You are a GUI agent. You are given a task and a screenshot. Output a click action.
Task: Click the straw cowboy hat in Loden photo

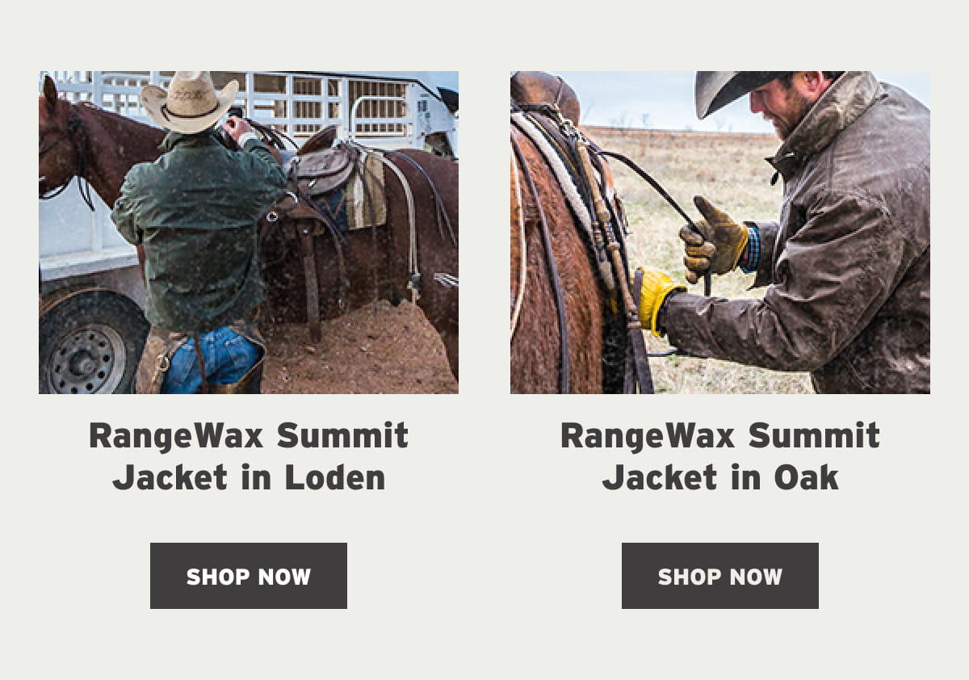(190, 101)
